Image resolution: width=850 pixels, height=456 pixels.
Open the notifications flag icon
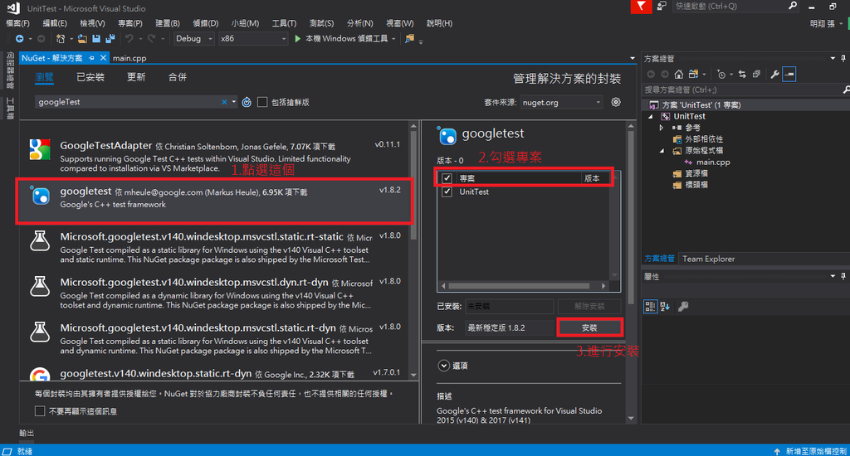point(642,7)
